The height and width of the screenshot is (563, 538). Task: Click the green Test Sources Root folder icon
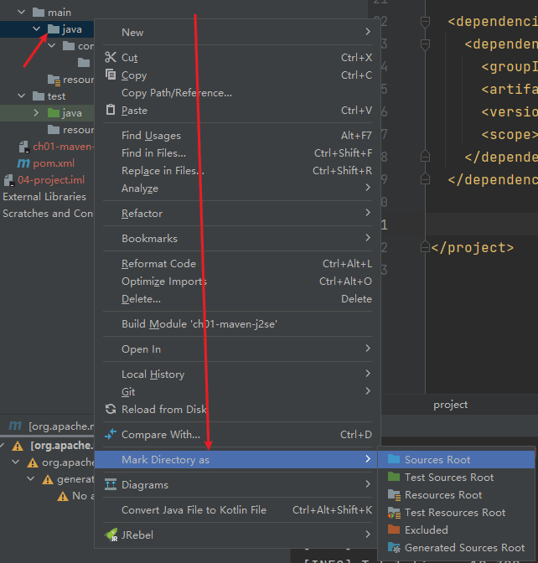(x=394, y=477)
